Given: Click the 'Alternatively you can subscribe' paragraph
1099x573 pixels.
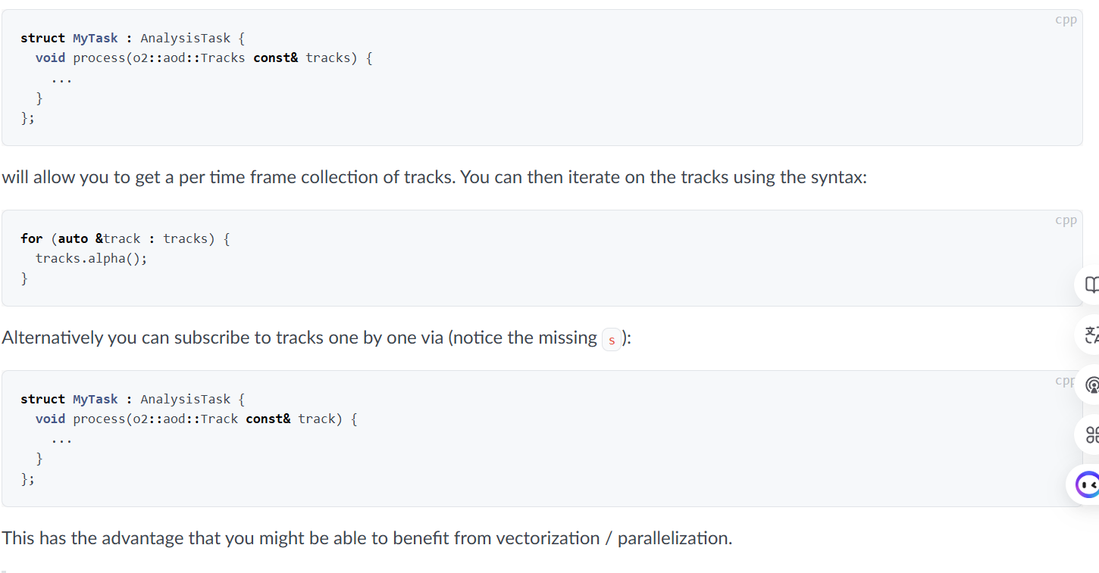Looking at the screenshot, I should pos(316,338).
